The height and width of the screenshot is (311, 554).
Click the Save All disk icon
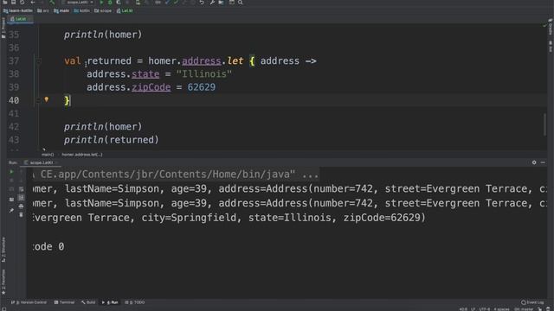14,2
